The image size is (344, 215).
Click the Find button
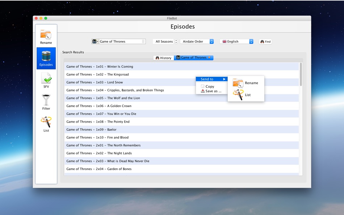[x=265, y=42]
